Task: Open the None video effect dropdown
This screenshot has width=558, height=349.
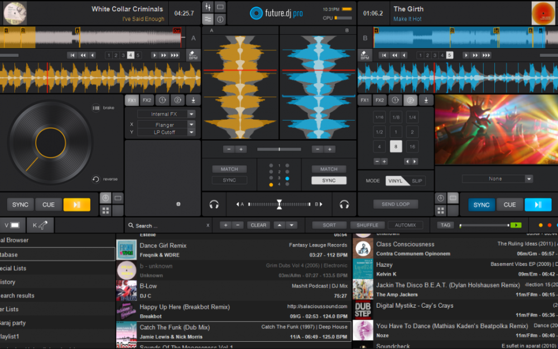Action: [x=528, y=179]
